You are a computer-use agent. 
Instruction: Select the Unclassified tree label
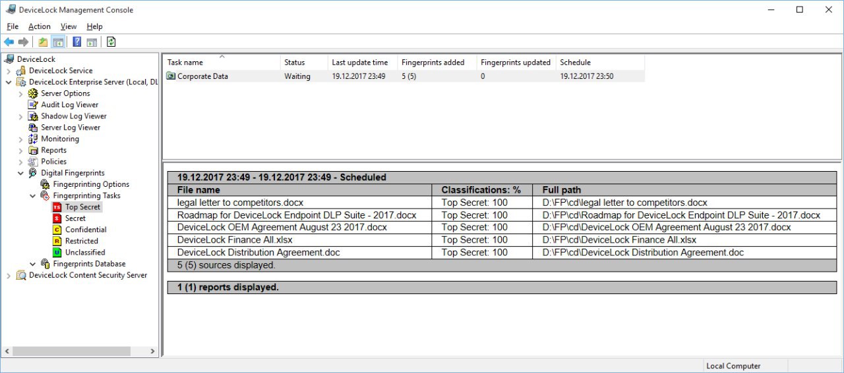85,252
